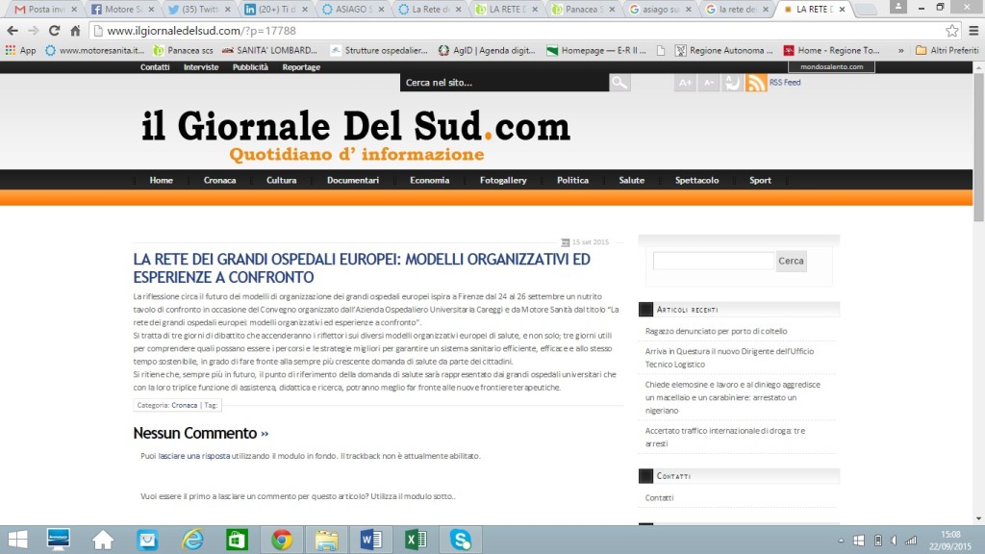Click the Reportage top bar link

click(301, 67)
